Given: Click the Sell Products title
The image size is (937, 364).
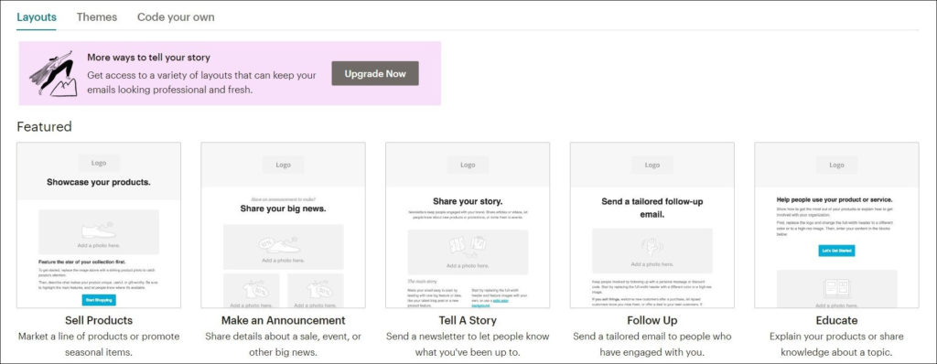Looking at the screenshot, I should (x=99, y=320).
